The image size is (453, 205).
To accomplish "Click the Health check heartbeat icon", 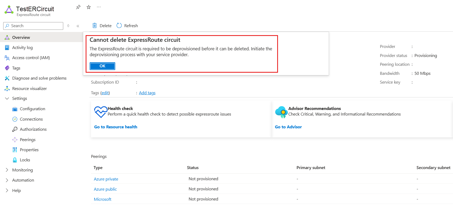I will pyautogui.click(x=100, y=112).
